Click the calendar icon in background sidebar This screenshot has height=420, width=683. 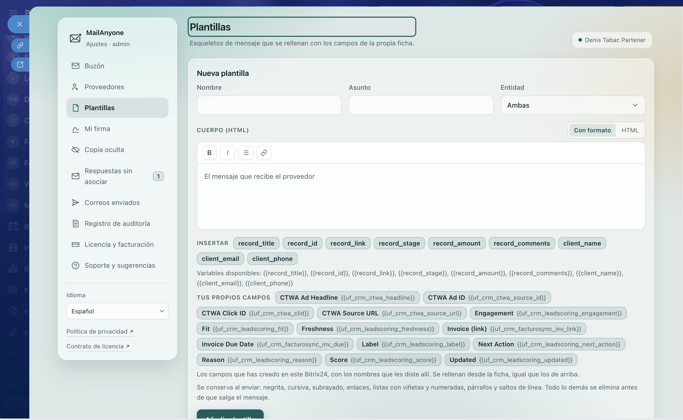pos(13,226)
